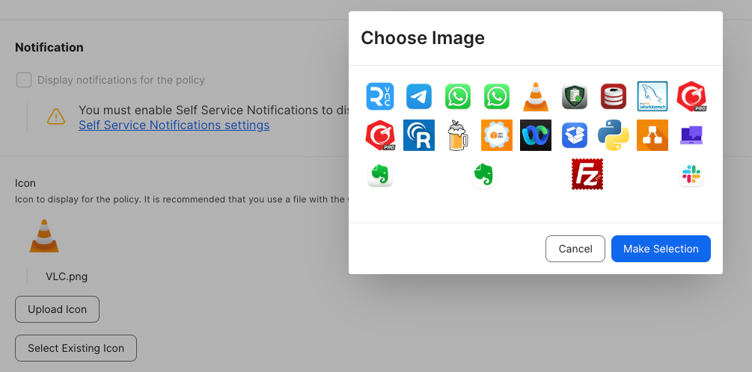752x372 pixels.
Task: Select the red PRO hexagon beside MySQL Workbench
Action: pos(691,96)
